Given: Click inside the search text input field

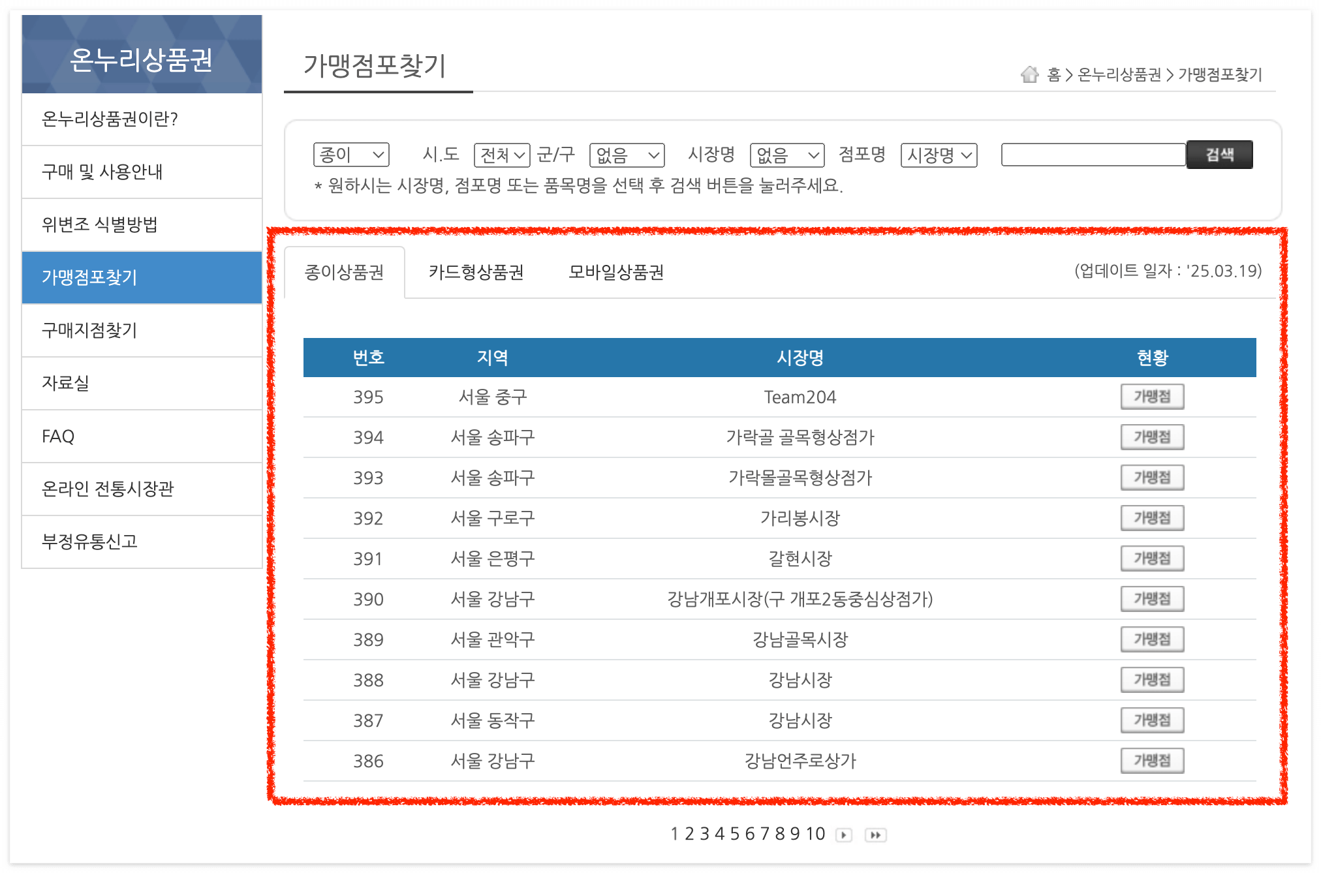Looking at the screenshot, I should [x=1093, y=155].
